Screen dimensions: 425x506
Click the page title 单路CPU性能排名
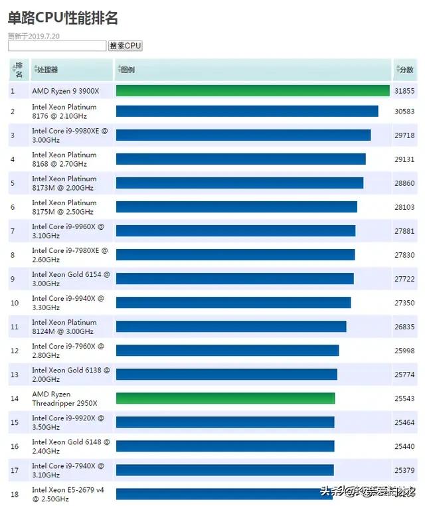[x=62, y=18]
